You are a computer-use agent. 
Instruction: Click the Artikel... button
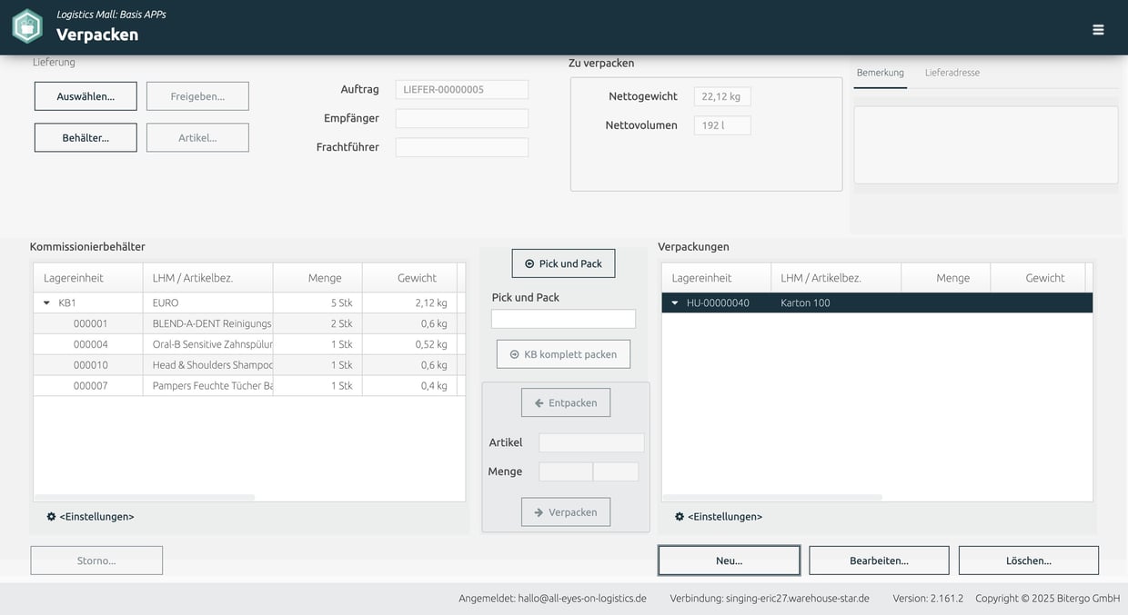(x=197, y=138)
